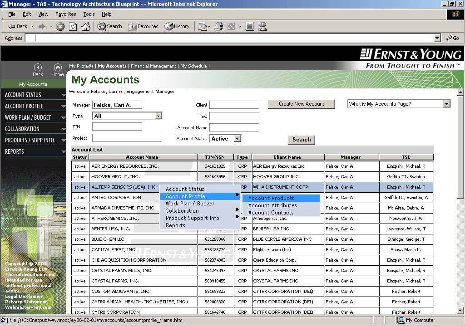This screenshot has height=326, width=465.
Task: Open the Edit menu
Action: tap(27, 14)
